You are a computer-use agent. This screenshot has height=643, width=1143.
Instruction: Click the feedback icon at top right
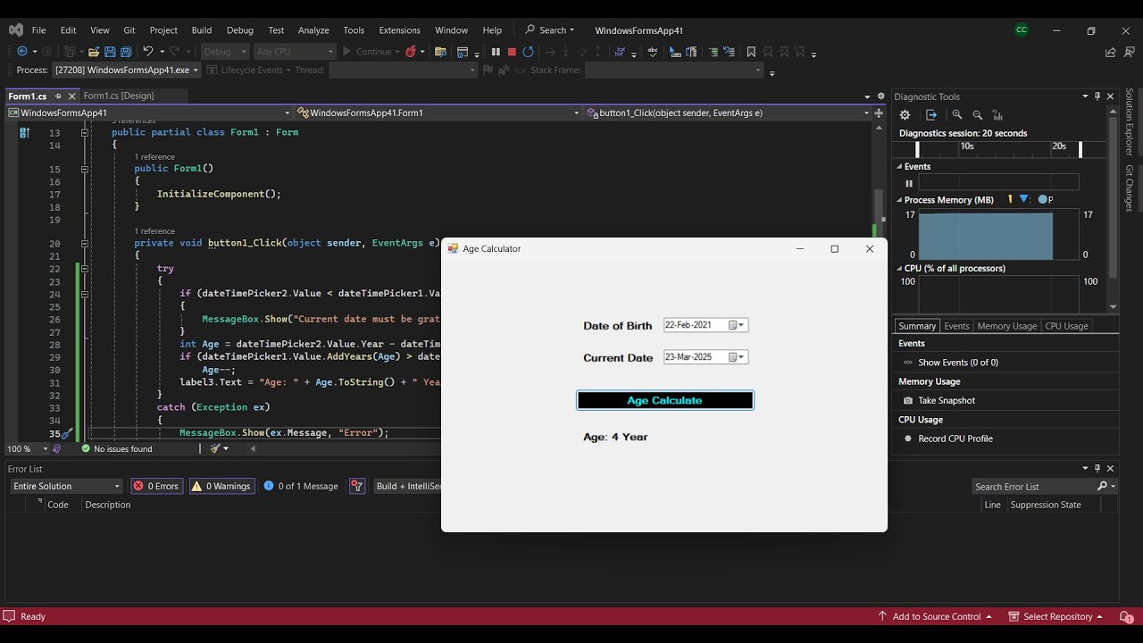click(x=1128, y=52)
